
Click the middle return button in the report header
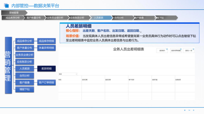pos(176,51)
